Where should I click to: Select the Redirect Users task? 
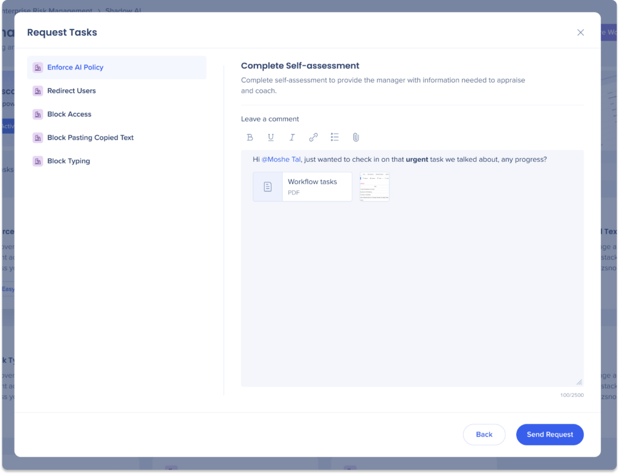tap(72, 91)
